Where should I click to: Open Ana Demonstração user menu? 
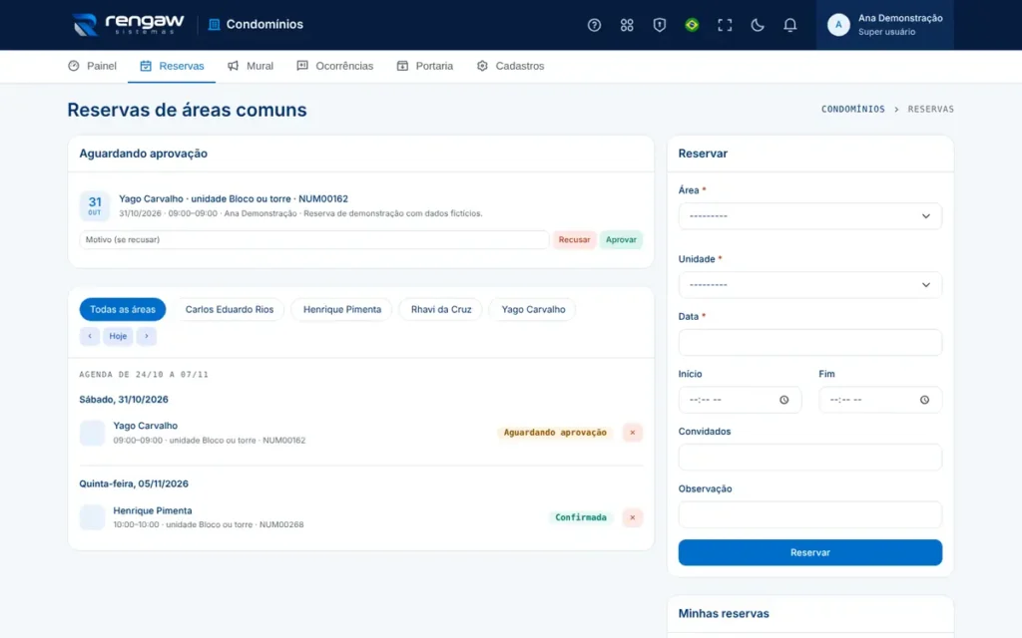(884, 25)
